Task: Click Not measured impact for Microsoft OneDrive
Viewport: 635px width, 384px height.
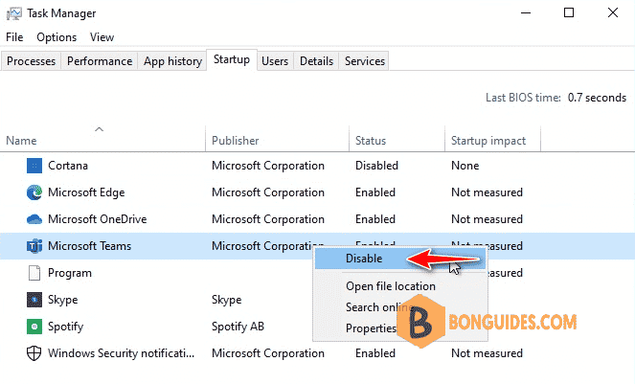Action: pos(487,219)
